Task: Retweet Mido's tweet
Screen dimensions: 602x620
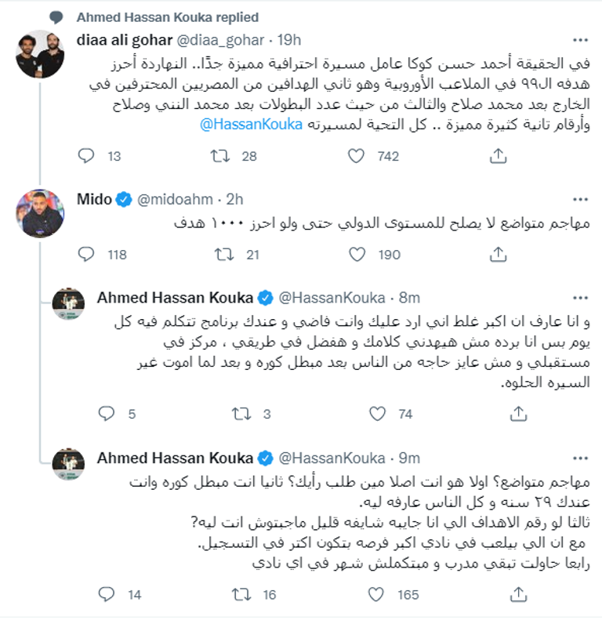Action: 222,254
